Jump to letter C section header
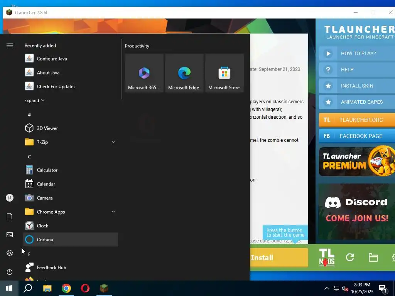 pyautogui.click(x=29, y=157)
